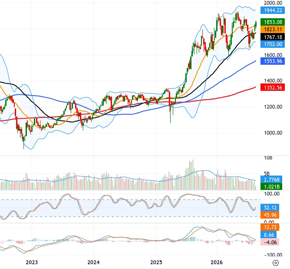Viewport: 290px width, 269px height.
Task: Click the black 1767.18 moving average label
Action: (273, 37)
